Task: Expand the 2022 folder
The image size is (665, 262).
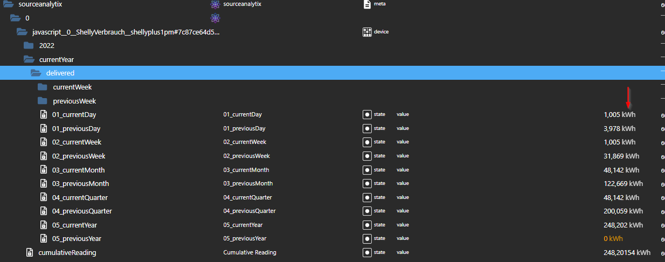Action: 29,46
